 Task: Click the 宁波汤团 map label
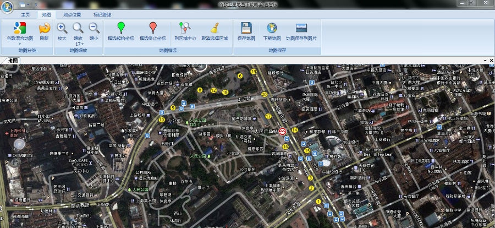tap(287, 178)
